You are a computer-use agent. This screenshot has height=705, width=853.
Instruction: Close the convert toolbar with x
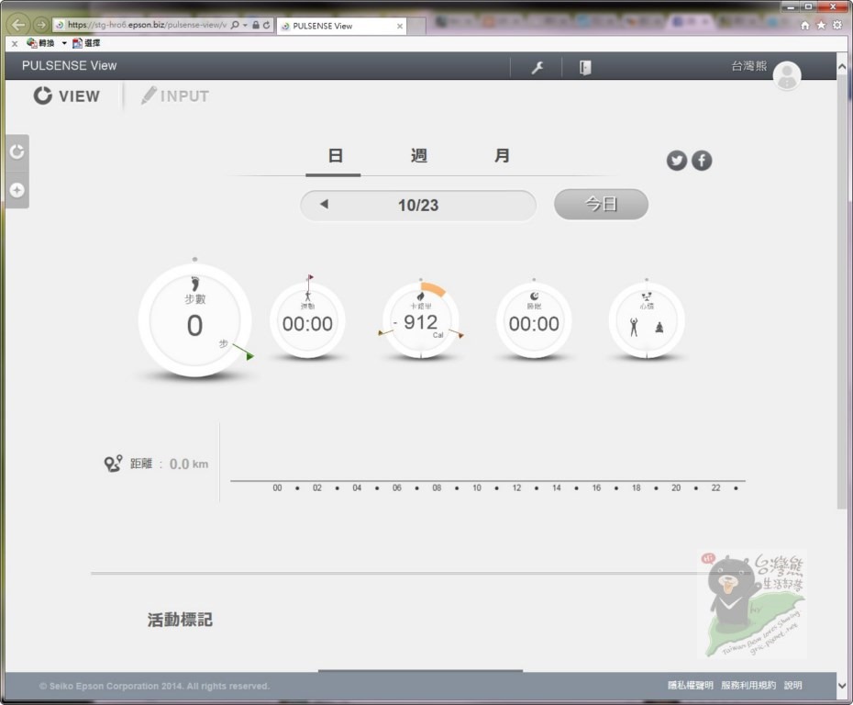[15, 43]
